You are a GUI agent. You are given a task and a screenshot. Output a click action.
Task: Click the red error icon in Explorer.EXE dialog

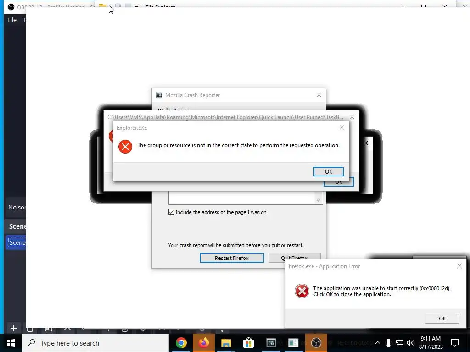(125, 146)
